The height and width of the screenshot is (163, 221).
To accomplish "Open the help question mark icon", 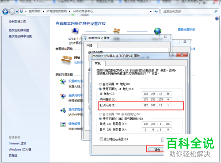I will click(217, 19).
